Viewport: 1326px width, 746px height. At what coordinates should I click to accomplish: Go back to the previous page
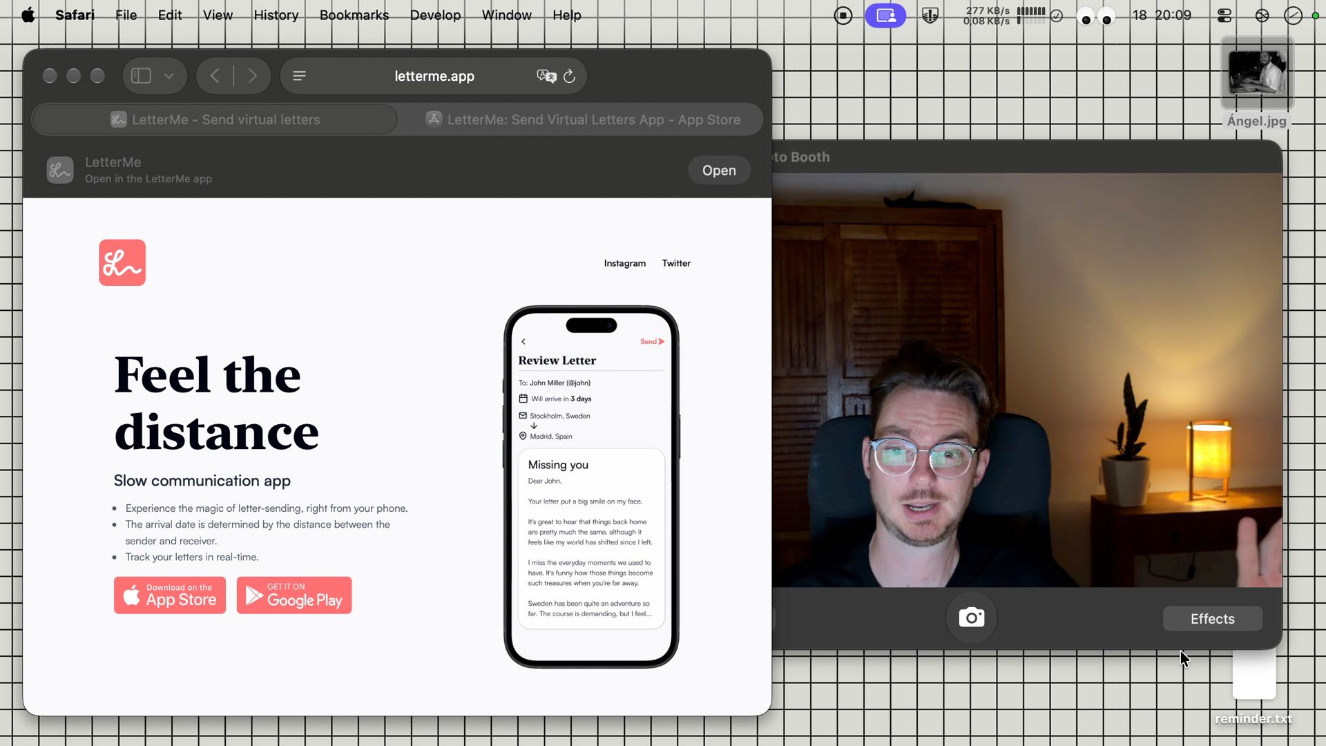pos(215,76)
